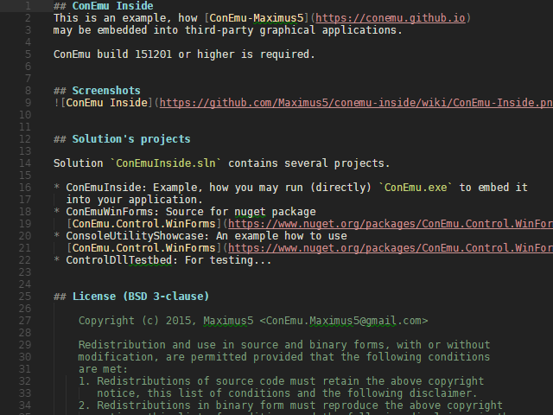Click the inline code 'ConEmu.exe'
This screenshot has width=553, height=415.
coord(416,188)
